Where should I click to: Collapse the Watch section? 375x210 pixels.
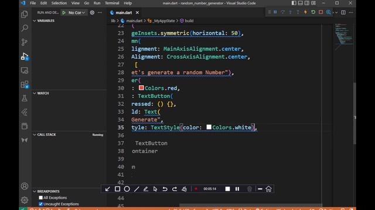tap(35, 93)
